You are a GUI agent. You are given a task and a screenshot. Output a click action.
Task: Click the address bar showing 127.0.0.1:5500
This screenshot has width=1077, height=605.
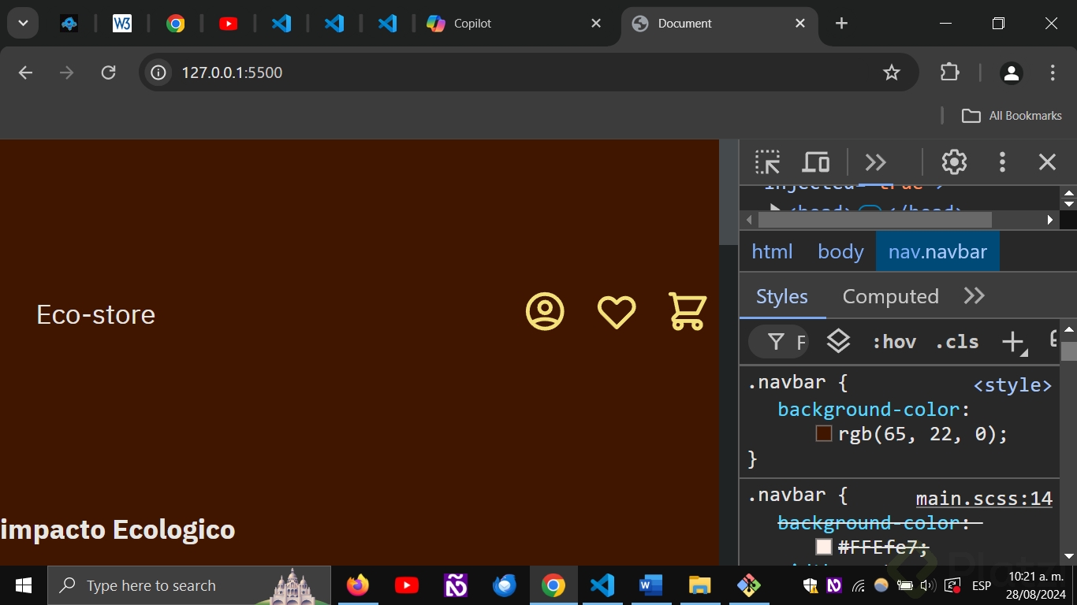528,72
